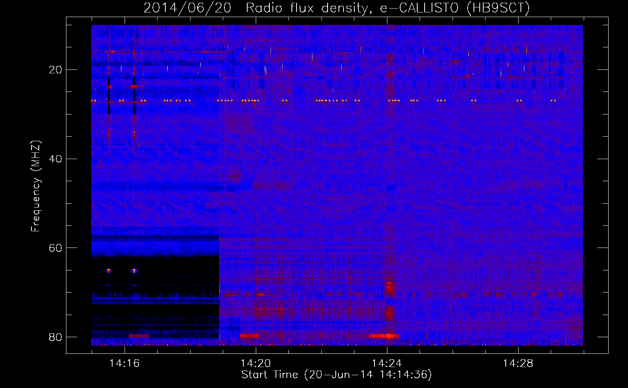This screenshot has height=388, width=628.
Task: Click the 14:20 time tick label
Action: [x=255, y=364]
